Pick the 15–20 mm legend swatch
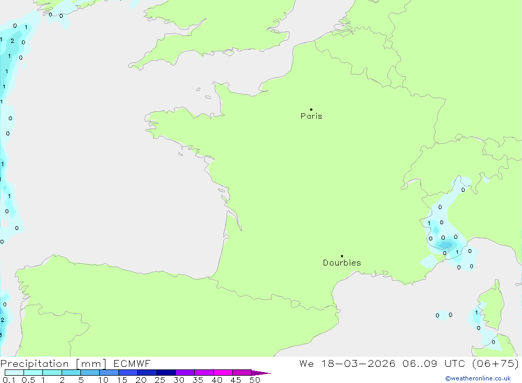 pyautogui.click(x=128, y=373)
